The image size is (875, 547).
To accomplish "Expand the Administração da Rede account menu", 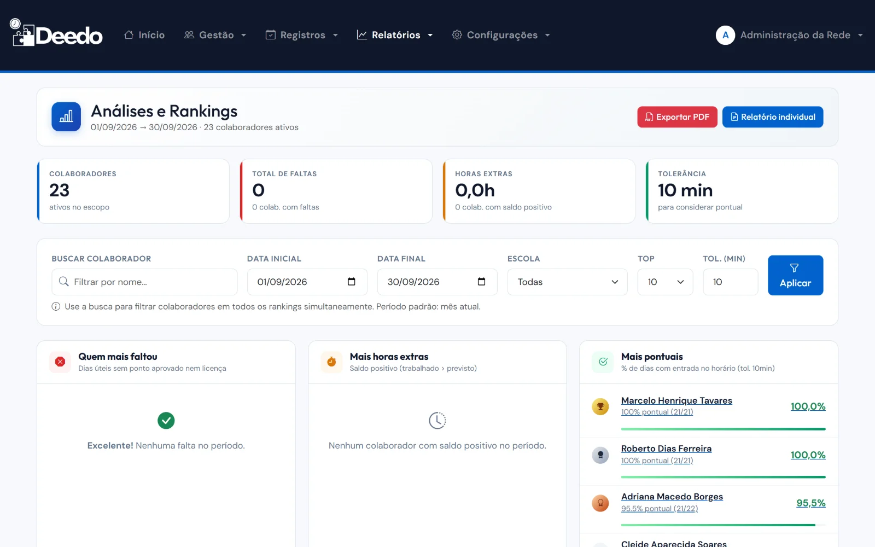I will coord(790,35).
